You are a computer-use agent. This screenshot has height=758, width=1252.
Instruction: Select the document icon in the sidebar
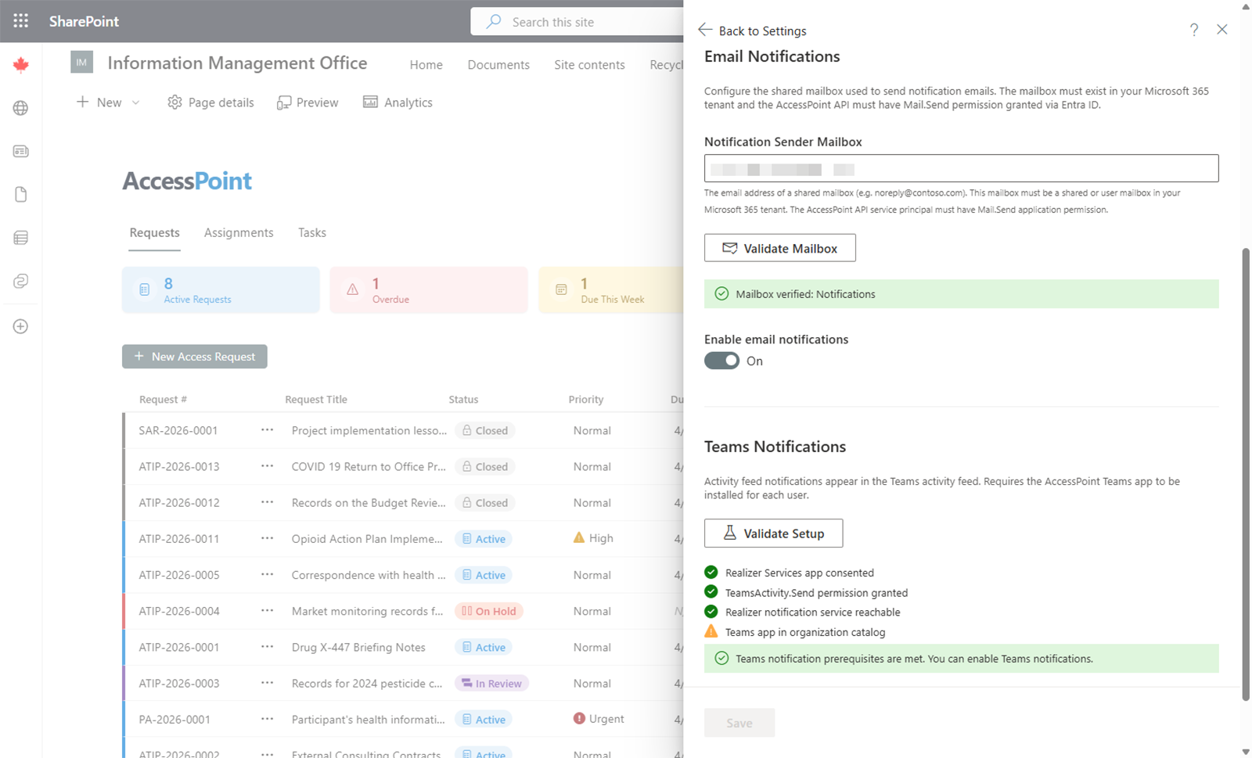pyautogui.click(x=20, y=194)
